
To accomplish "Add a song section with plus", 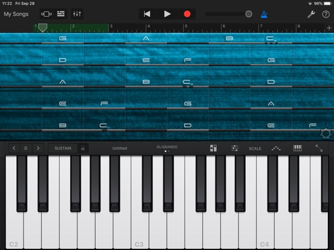I will pos(329,28).
